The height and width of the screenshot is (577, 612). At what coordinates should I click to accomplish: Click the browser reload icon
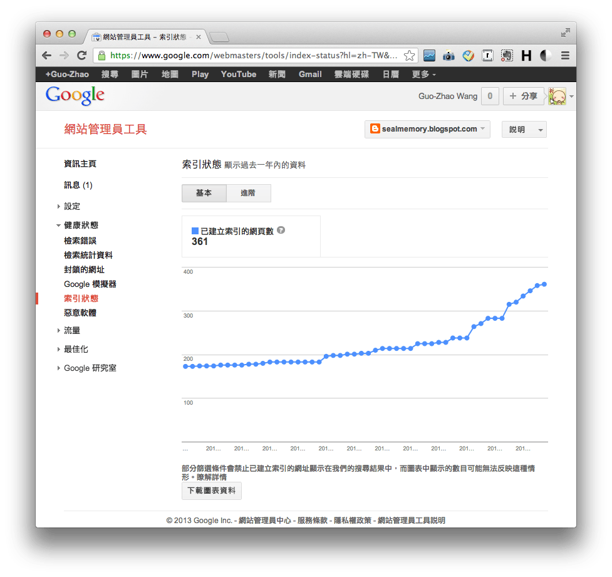(x=81, y=55)
